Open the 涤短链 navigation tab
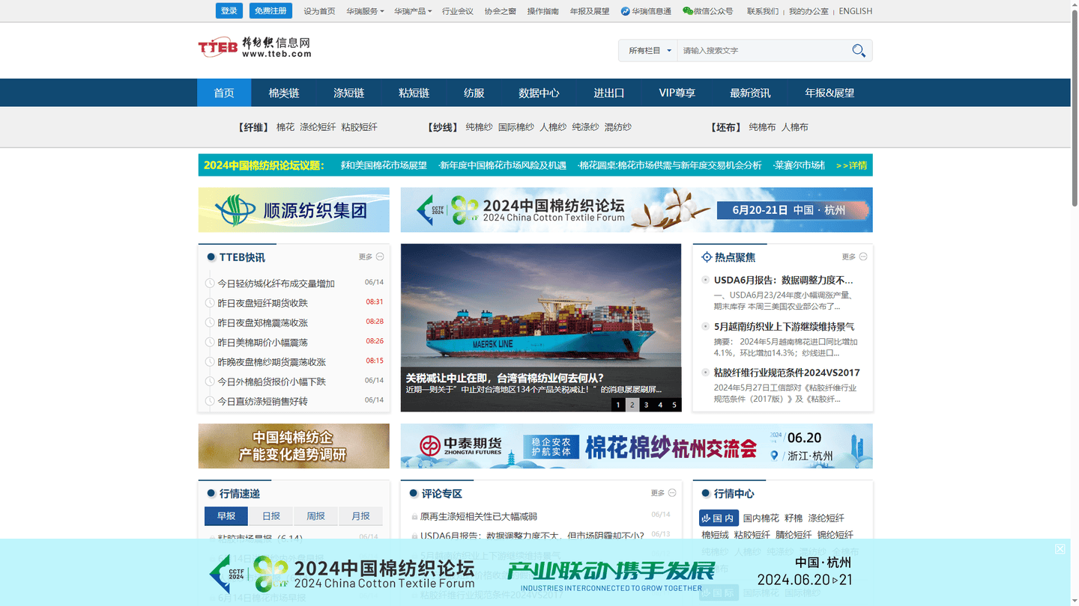Screen dimensions: 1079x606 [349, 93]
